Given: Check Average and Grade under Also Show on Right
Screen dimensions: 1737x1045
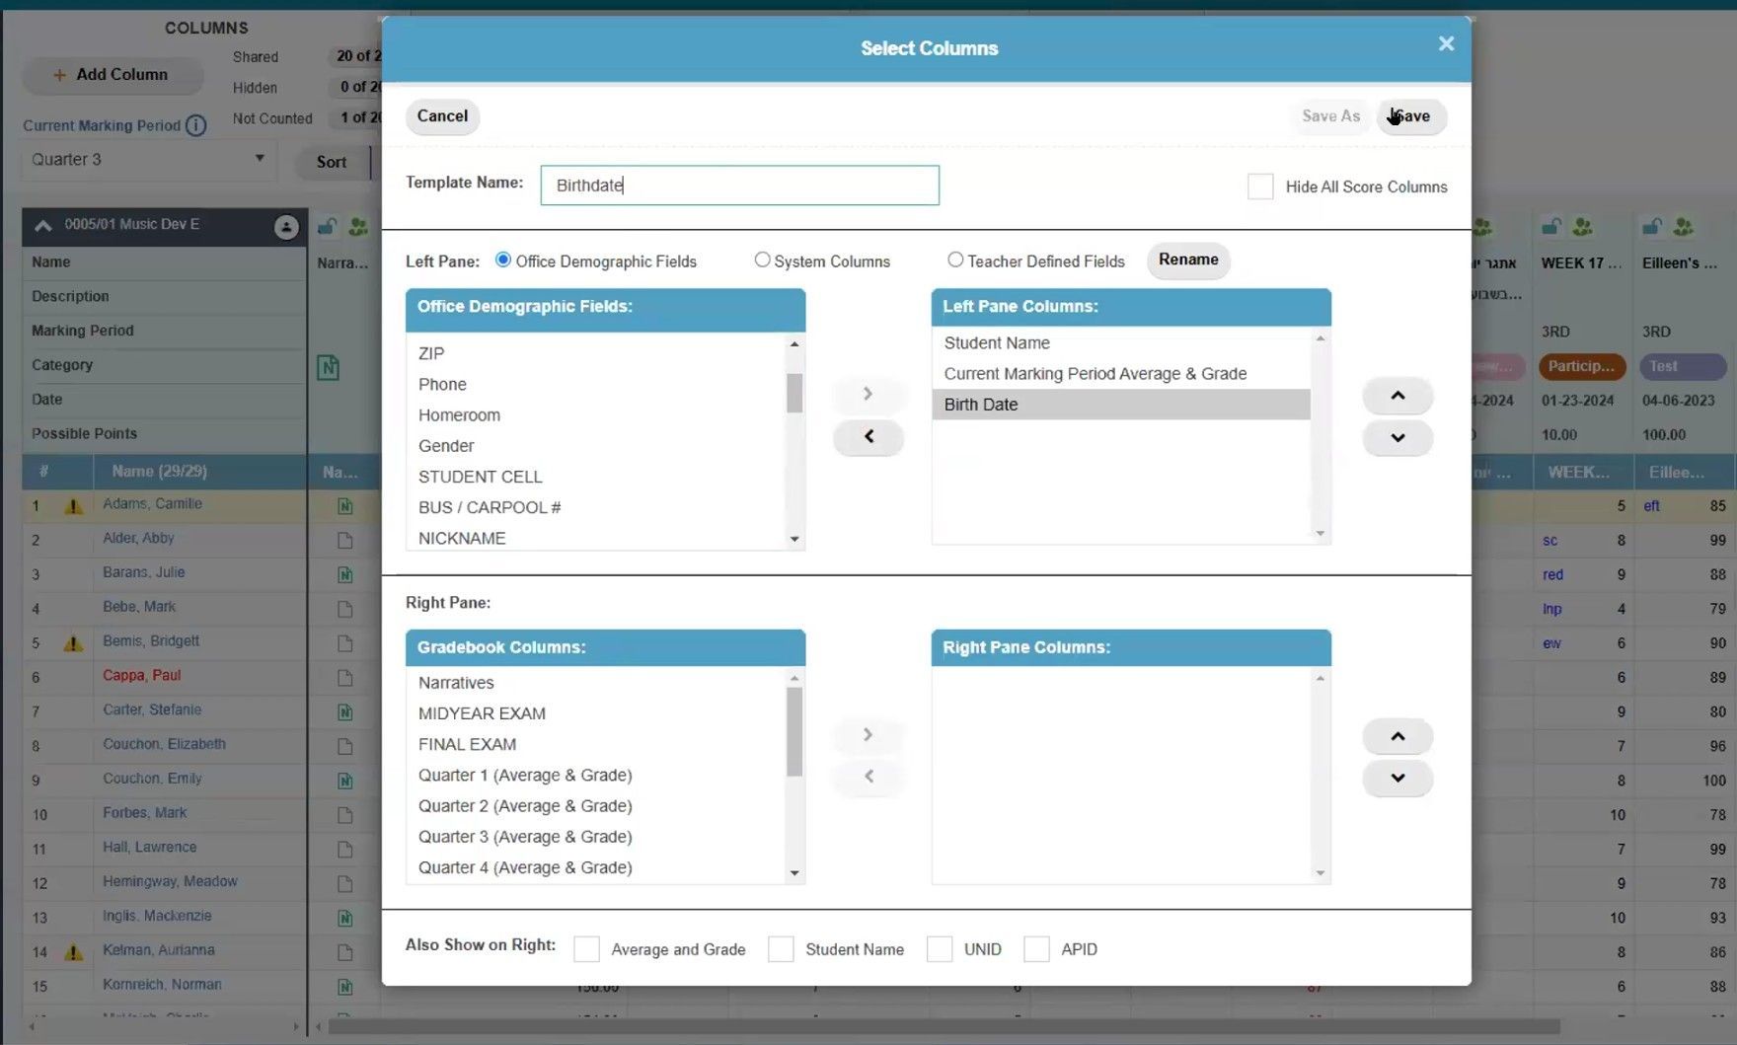Looking at the screenshot, I should (x=586, y=948).
